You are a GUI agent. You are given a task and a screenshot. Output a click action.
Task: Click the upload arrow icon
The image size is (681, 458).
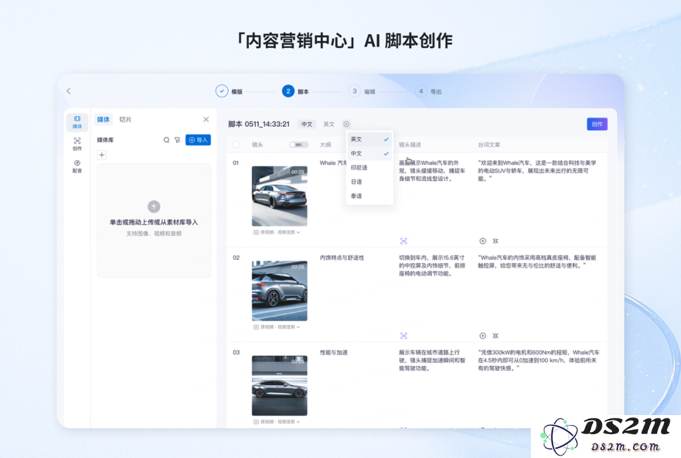154,206
